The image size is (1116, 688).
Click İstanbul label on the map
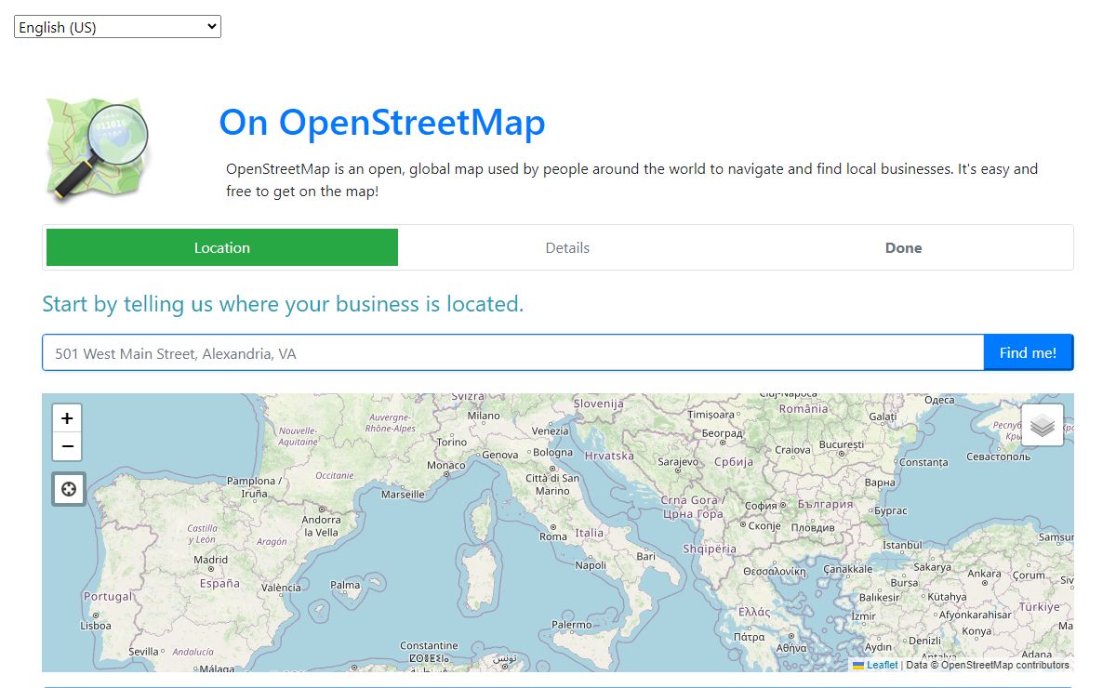(901, 545)
